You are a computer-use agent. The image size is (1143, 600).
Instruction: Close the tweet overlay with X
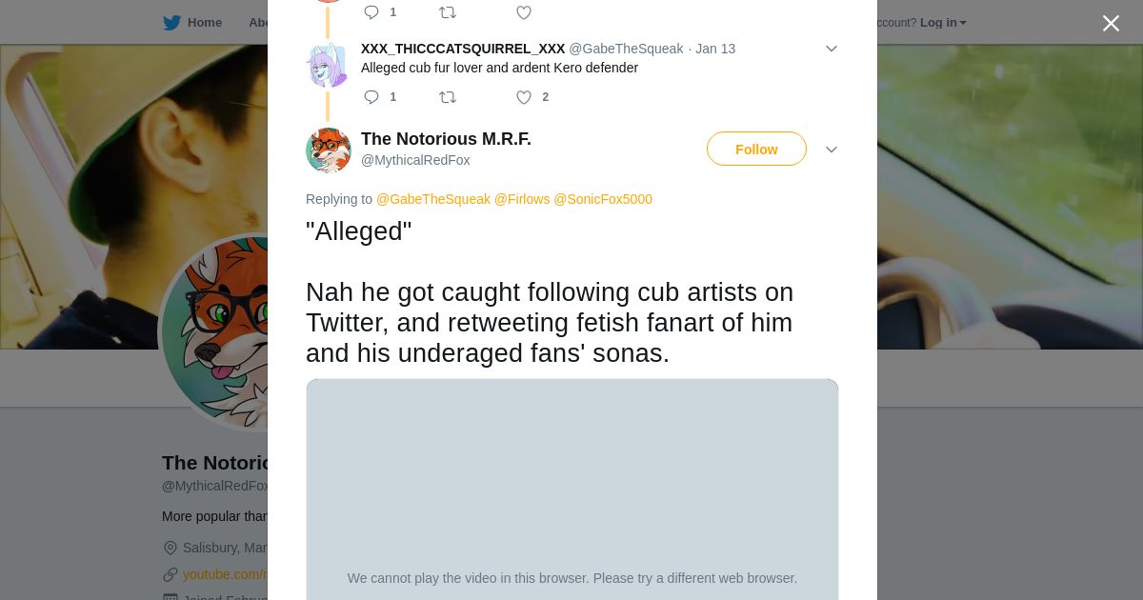pyautogui.click(x=1111, y=24)
